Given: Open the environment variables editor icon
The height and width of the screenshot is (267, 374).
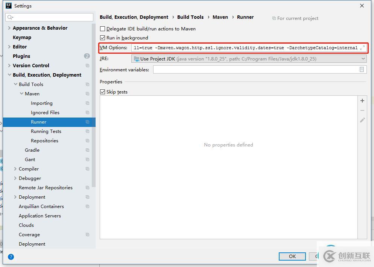Looking at the screenshot, I should point(362,69).
